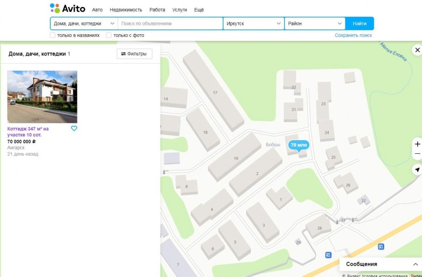The height and width of the screenshot is (277, 422).
Task: Toggle the 'только с фото' checkbox
Action: point(109,35)
